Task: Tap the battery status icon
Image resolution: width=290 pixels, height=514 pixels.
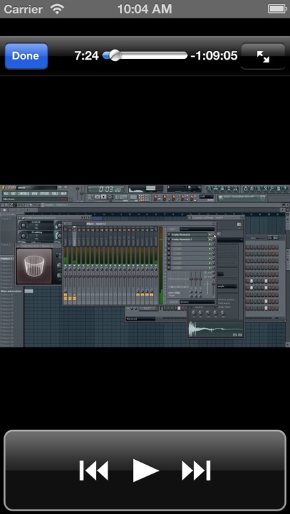Action: pos(278,9)
